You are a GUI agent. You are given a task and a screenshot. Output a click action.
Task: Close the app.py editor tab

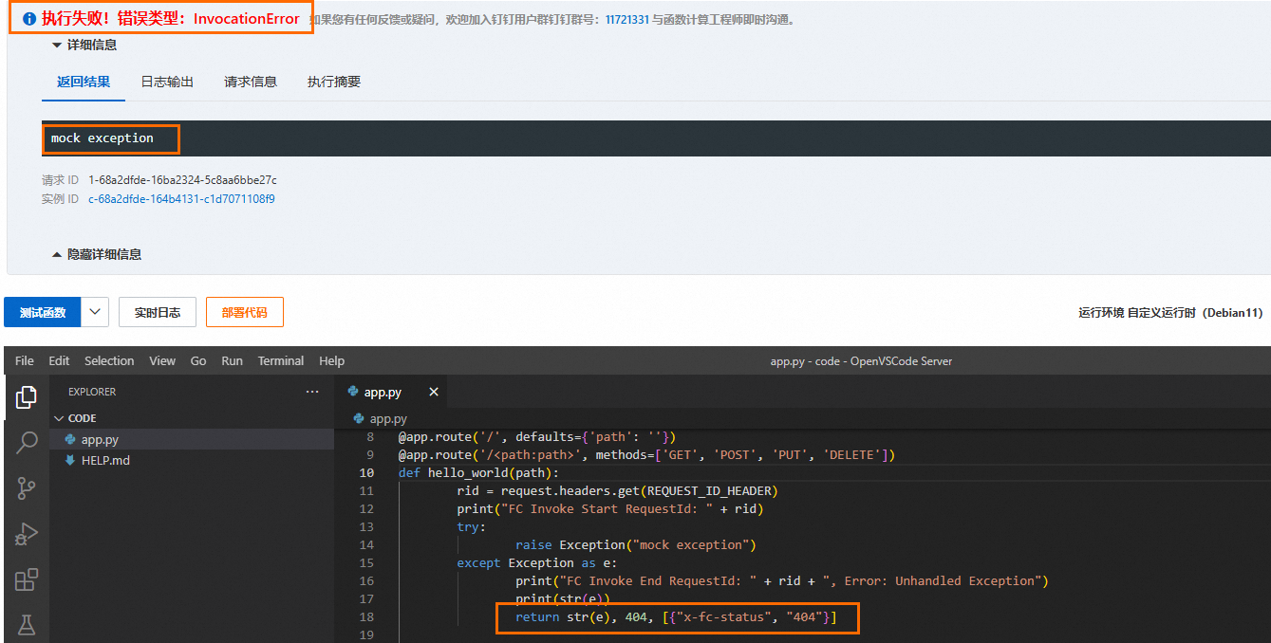(434, 392)
